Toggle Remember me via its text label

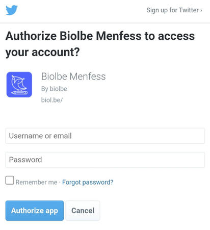(36, 182)
